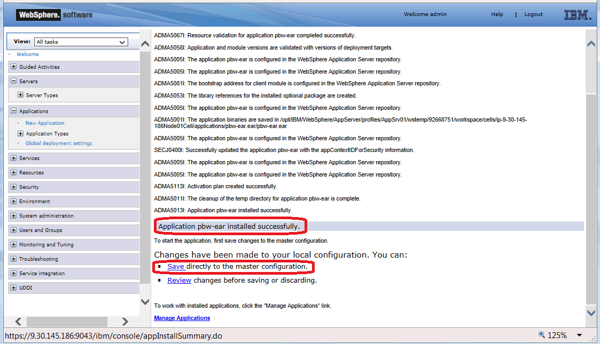
Task: Select the Application Types label
Action: pyautogui.click(x=47, y=134)
